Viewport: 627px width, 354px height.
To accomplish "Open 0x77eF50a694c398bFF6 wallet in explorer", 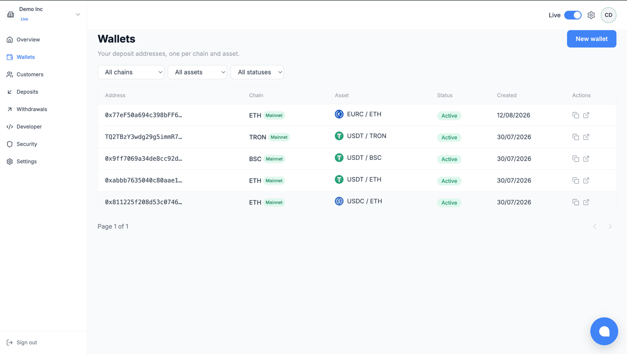I will (x=586, y=115).
